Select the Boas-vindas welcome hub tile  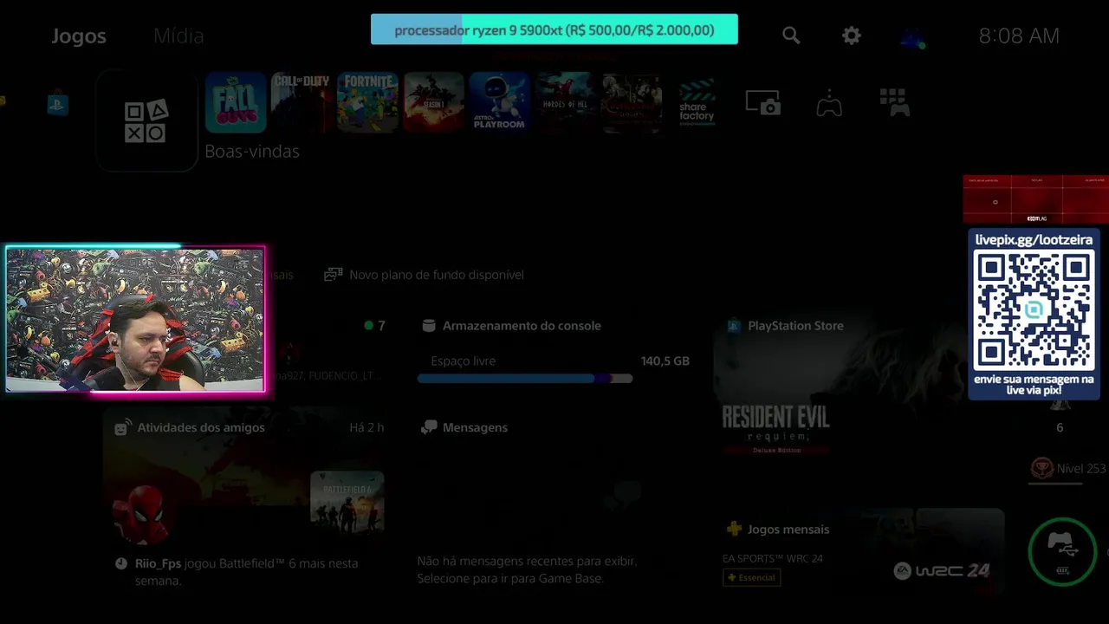[146, 121]
